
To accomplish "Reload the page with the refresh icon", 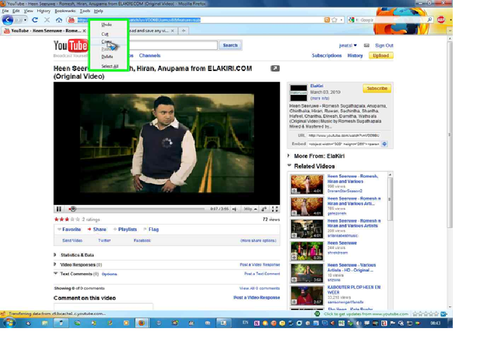I will 35,20.
